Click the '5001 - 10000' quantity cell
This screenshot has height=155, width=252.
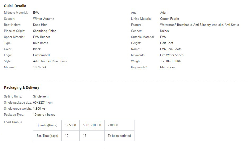(x=92, y=125)
